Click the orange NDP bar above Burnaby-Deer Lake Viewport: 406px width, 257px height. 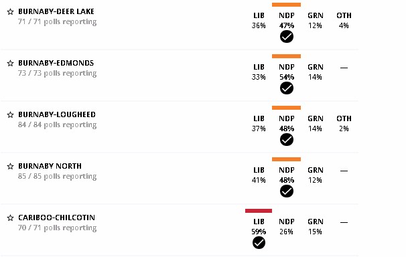[x=286, y=5]
